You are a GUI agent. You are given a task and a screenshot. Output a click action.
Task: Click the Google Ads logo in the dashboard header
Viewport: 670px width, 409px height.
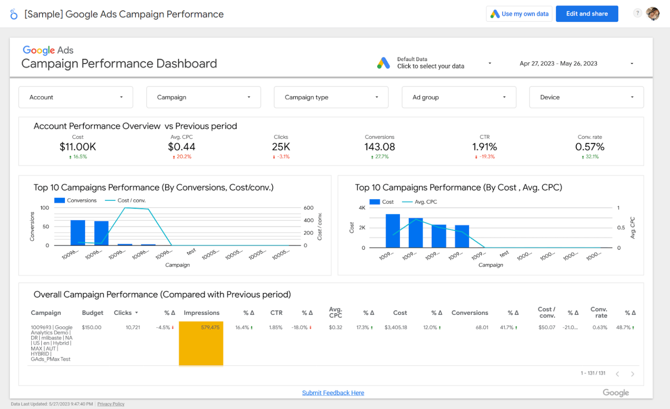(48, 50)
